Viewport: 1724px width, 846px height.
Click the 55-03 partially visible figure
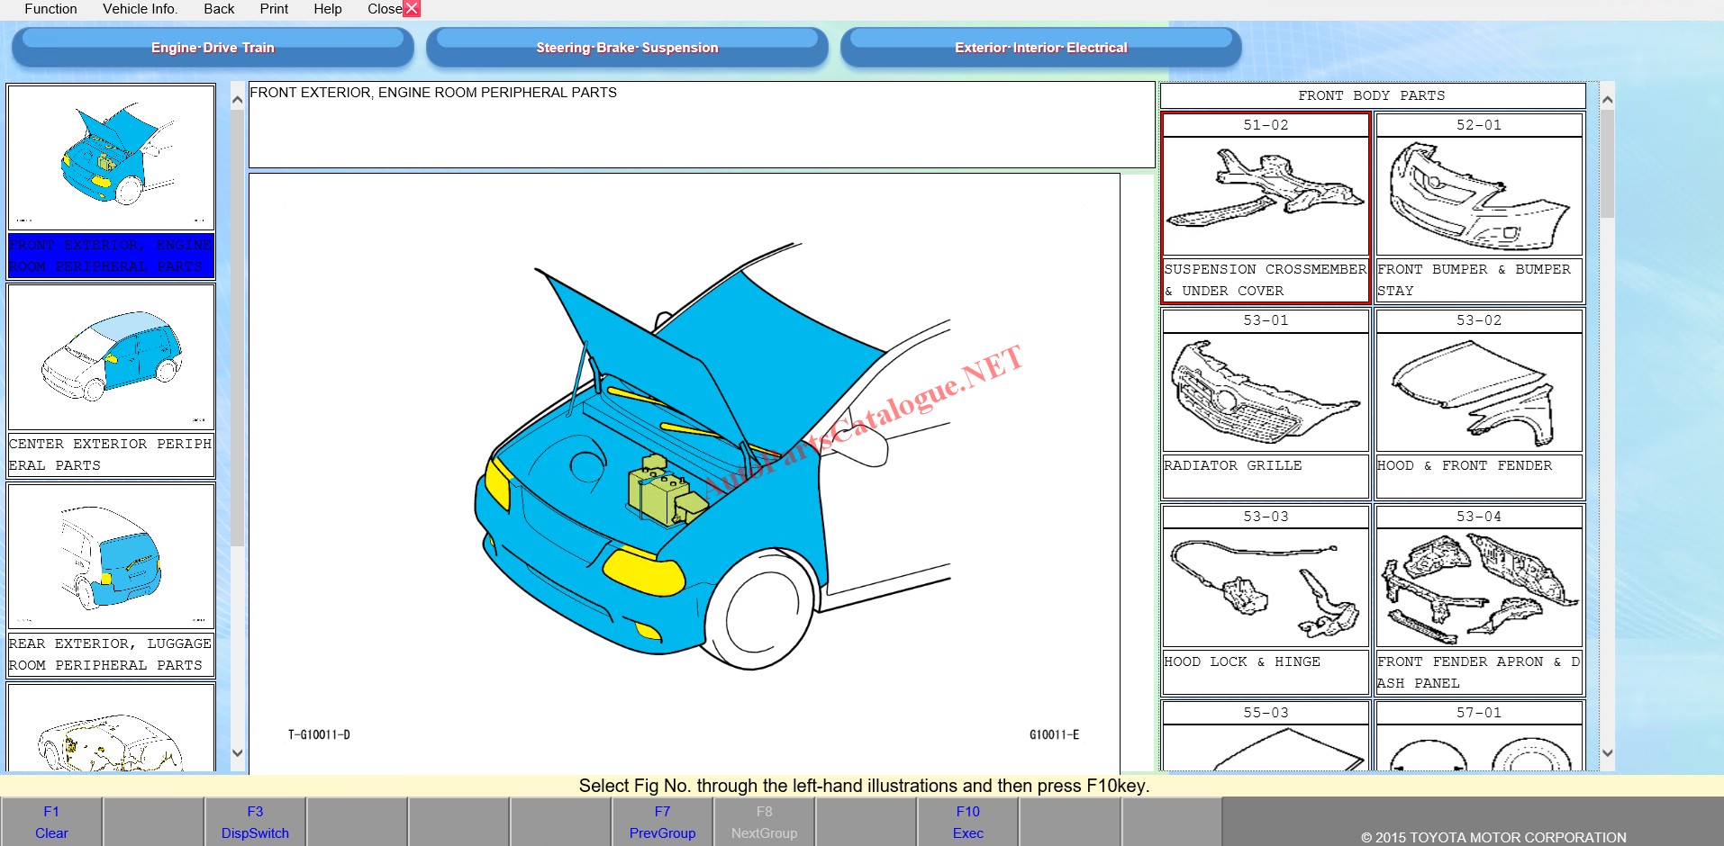coord(1266,746)
